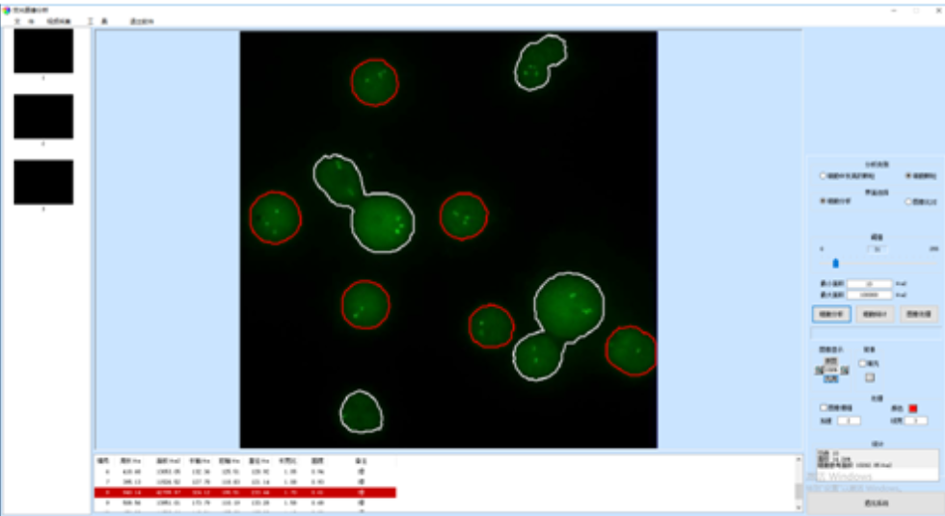Open the second menu in the menu bar
Image resolution: width=945 pixels, height=516 pixels.
click(x=59, y=21)
